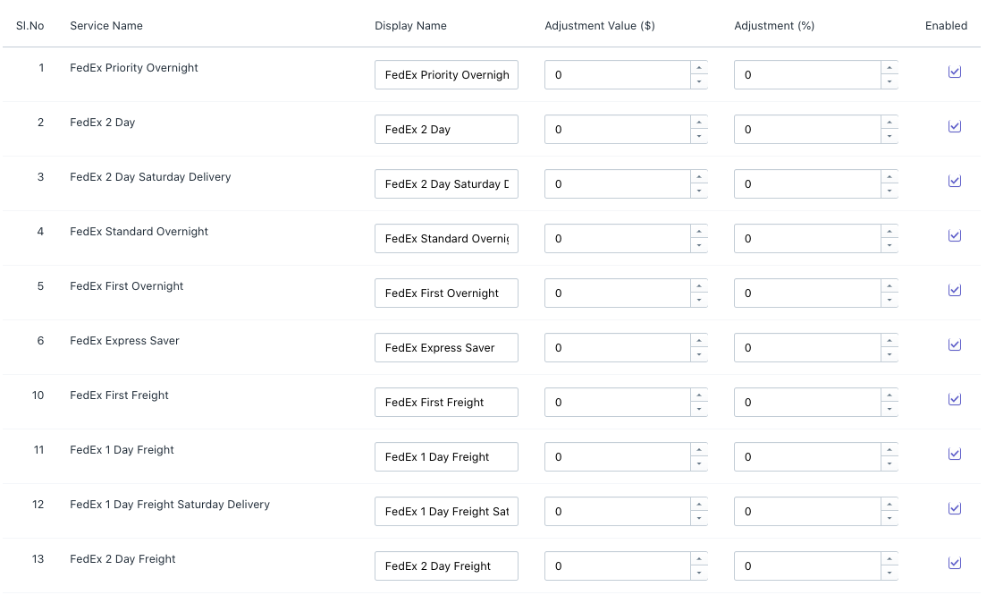Edit Display Name field in row 12
This screenshot has height=595, width=995.
446,512
